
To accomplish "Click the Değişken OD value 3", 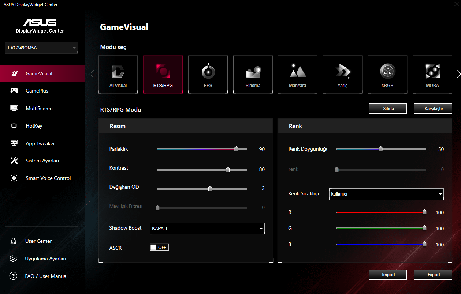I will pyautogui.click(x=263, y=189).
